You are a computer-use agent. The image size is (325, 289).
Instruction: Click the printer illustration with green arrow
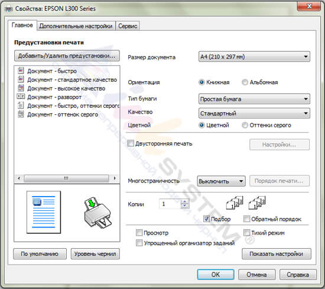click(x=98, y=213)
